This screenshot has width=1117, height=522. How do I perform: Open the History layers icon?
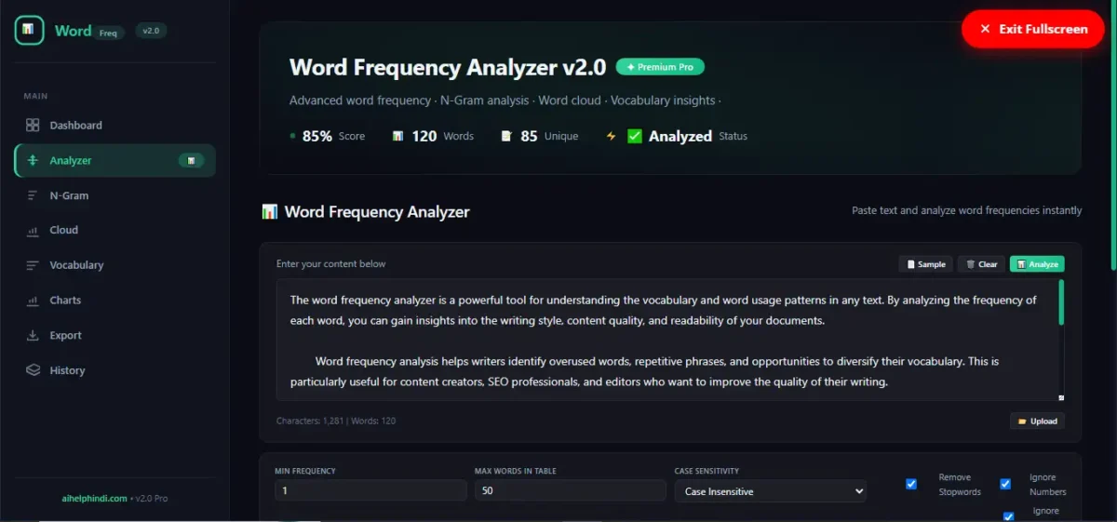point(33,370)
